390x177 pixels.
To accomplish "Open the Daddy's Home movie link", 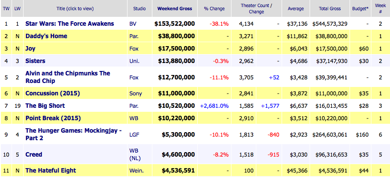I will [x=46, y=36].
